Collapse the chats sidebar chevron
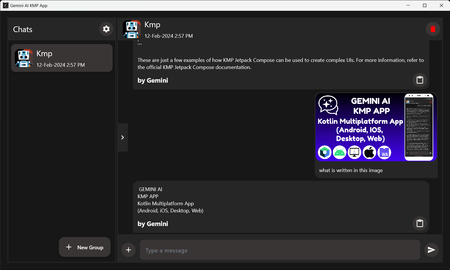Viewport: 450px width, 270px height. 123,137
